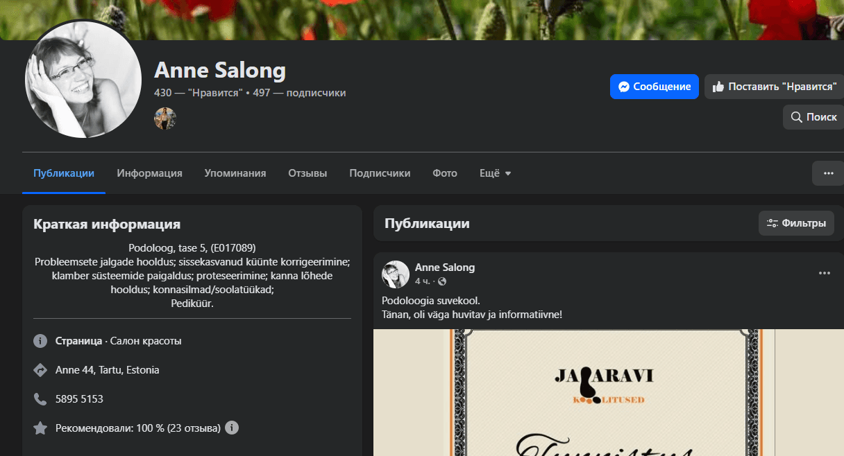Open the Отзывы tab

coord(307,173)
